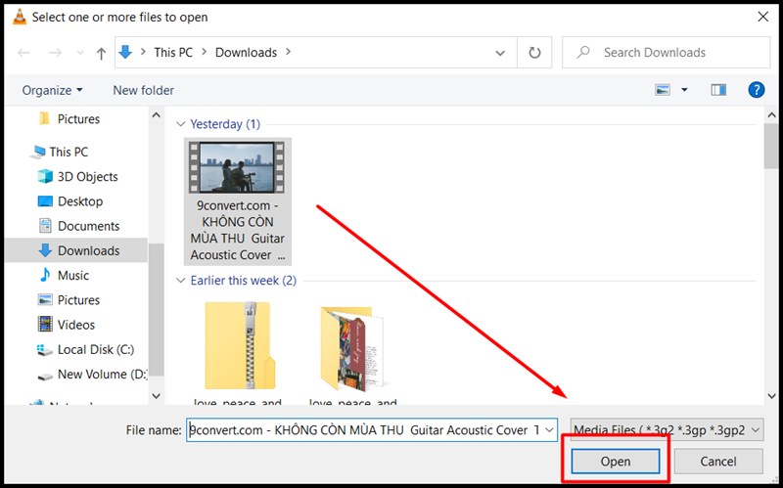Open the File name dropdown arrow
The image size is (783, 488).
tap(550, 430)
